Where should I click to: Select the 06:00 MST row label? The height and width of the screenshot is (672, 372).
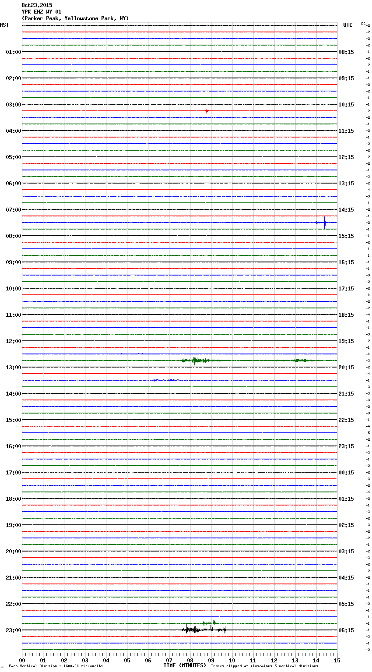[14, 184]
